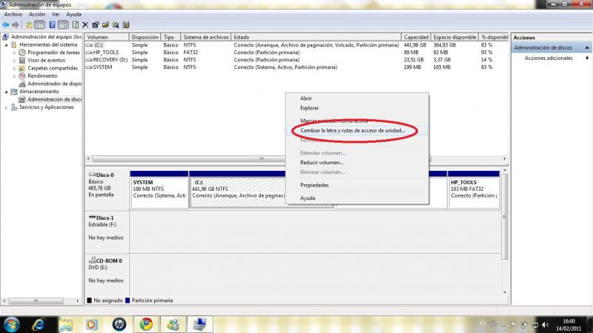Click the Properties toolbar icon
This screenshot has width=593, height=333.
tap(96, 25)
